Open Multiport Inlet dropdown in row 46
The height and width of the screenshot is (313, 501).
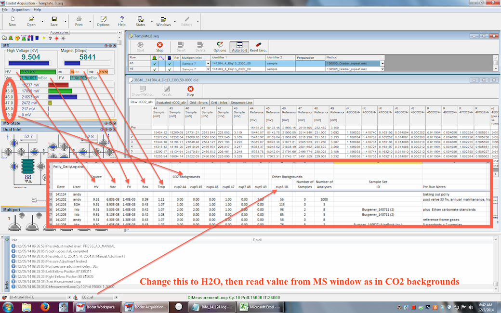(x=208, y=69)
